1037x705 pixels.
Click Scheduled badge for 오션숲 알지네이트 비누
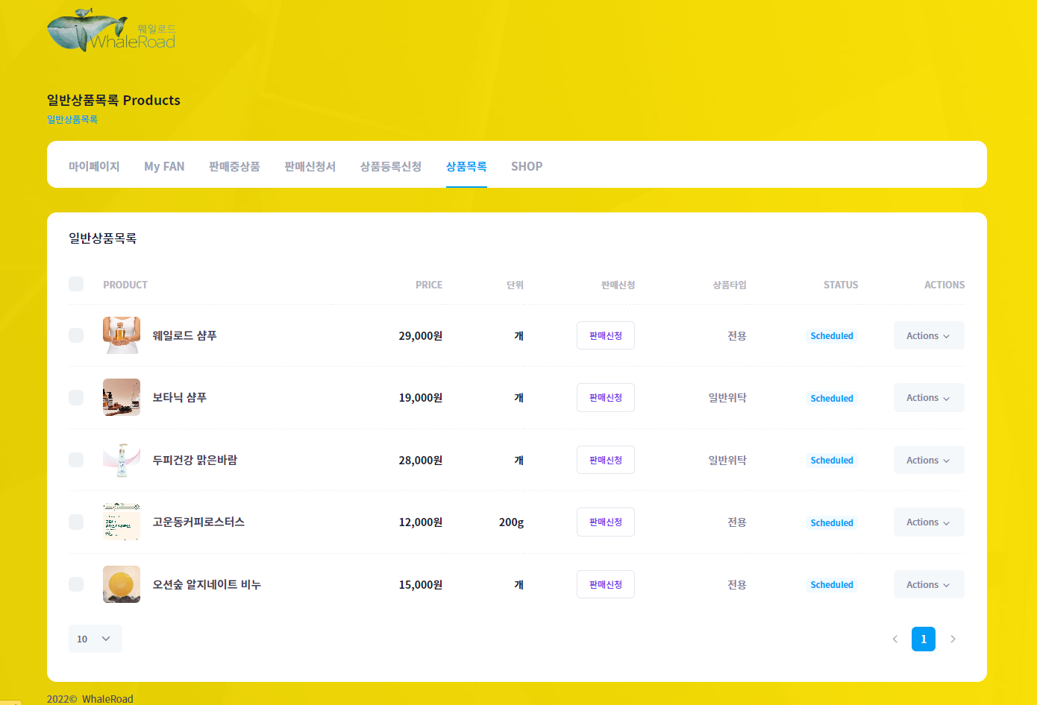tap(832, 585)
